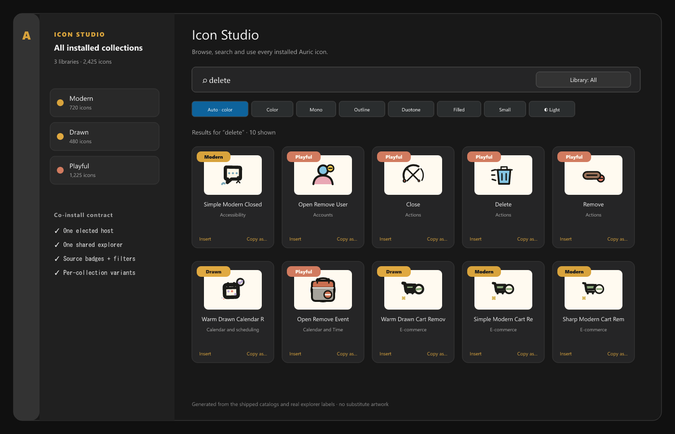Click the 'Results for "delete" · 10 shown' text

click(234, 132)
